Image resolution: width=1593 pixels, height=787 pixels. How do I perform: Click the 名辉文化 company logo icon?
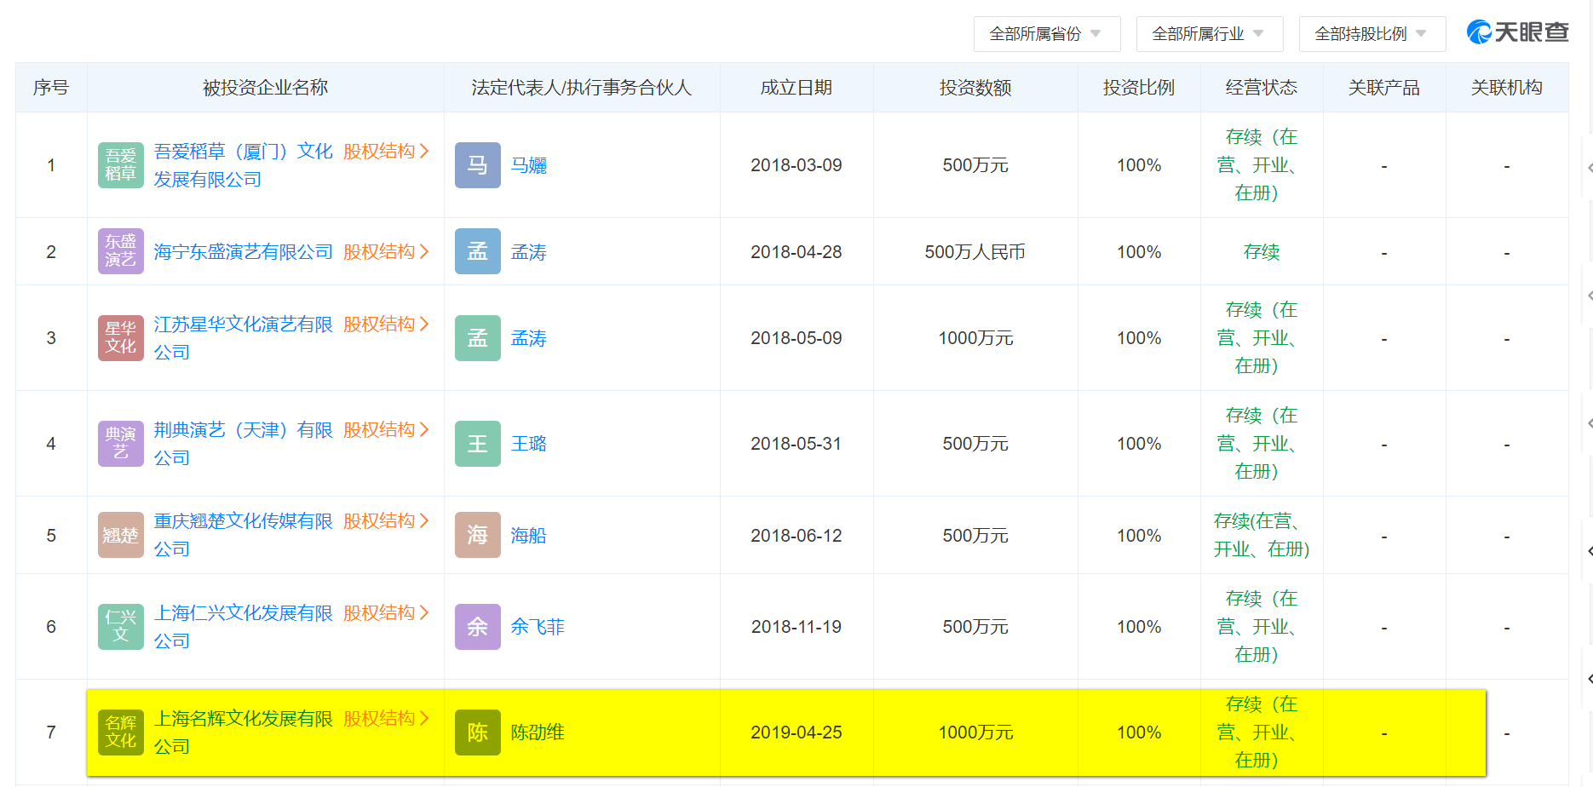click(121, 732)
